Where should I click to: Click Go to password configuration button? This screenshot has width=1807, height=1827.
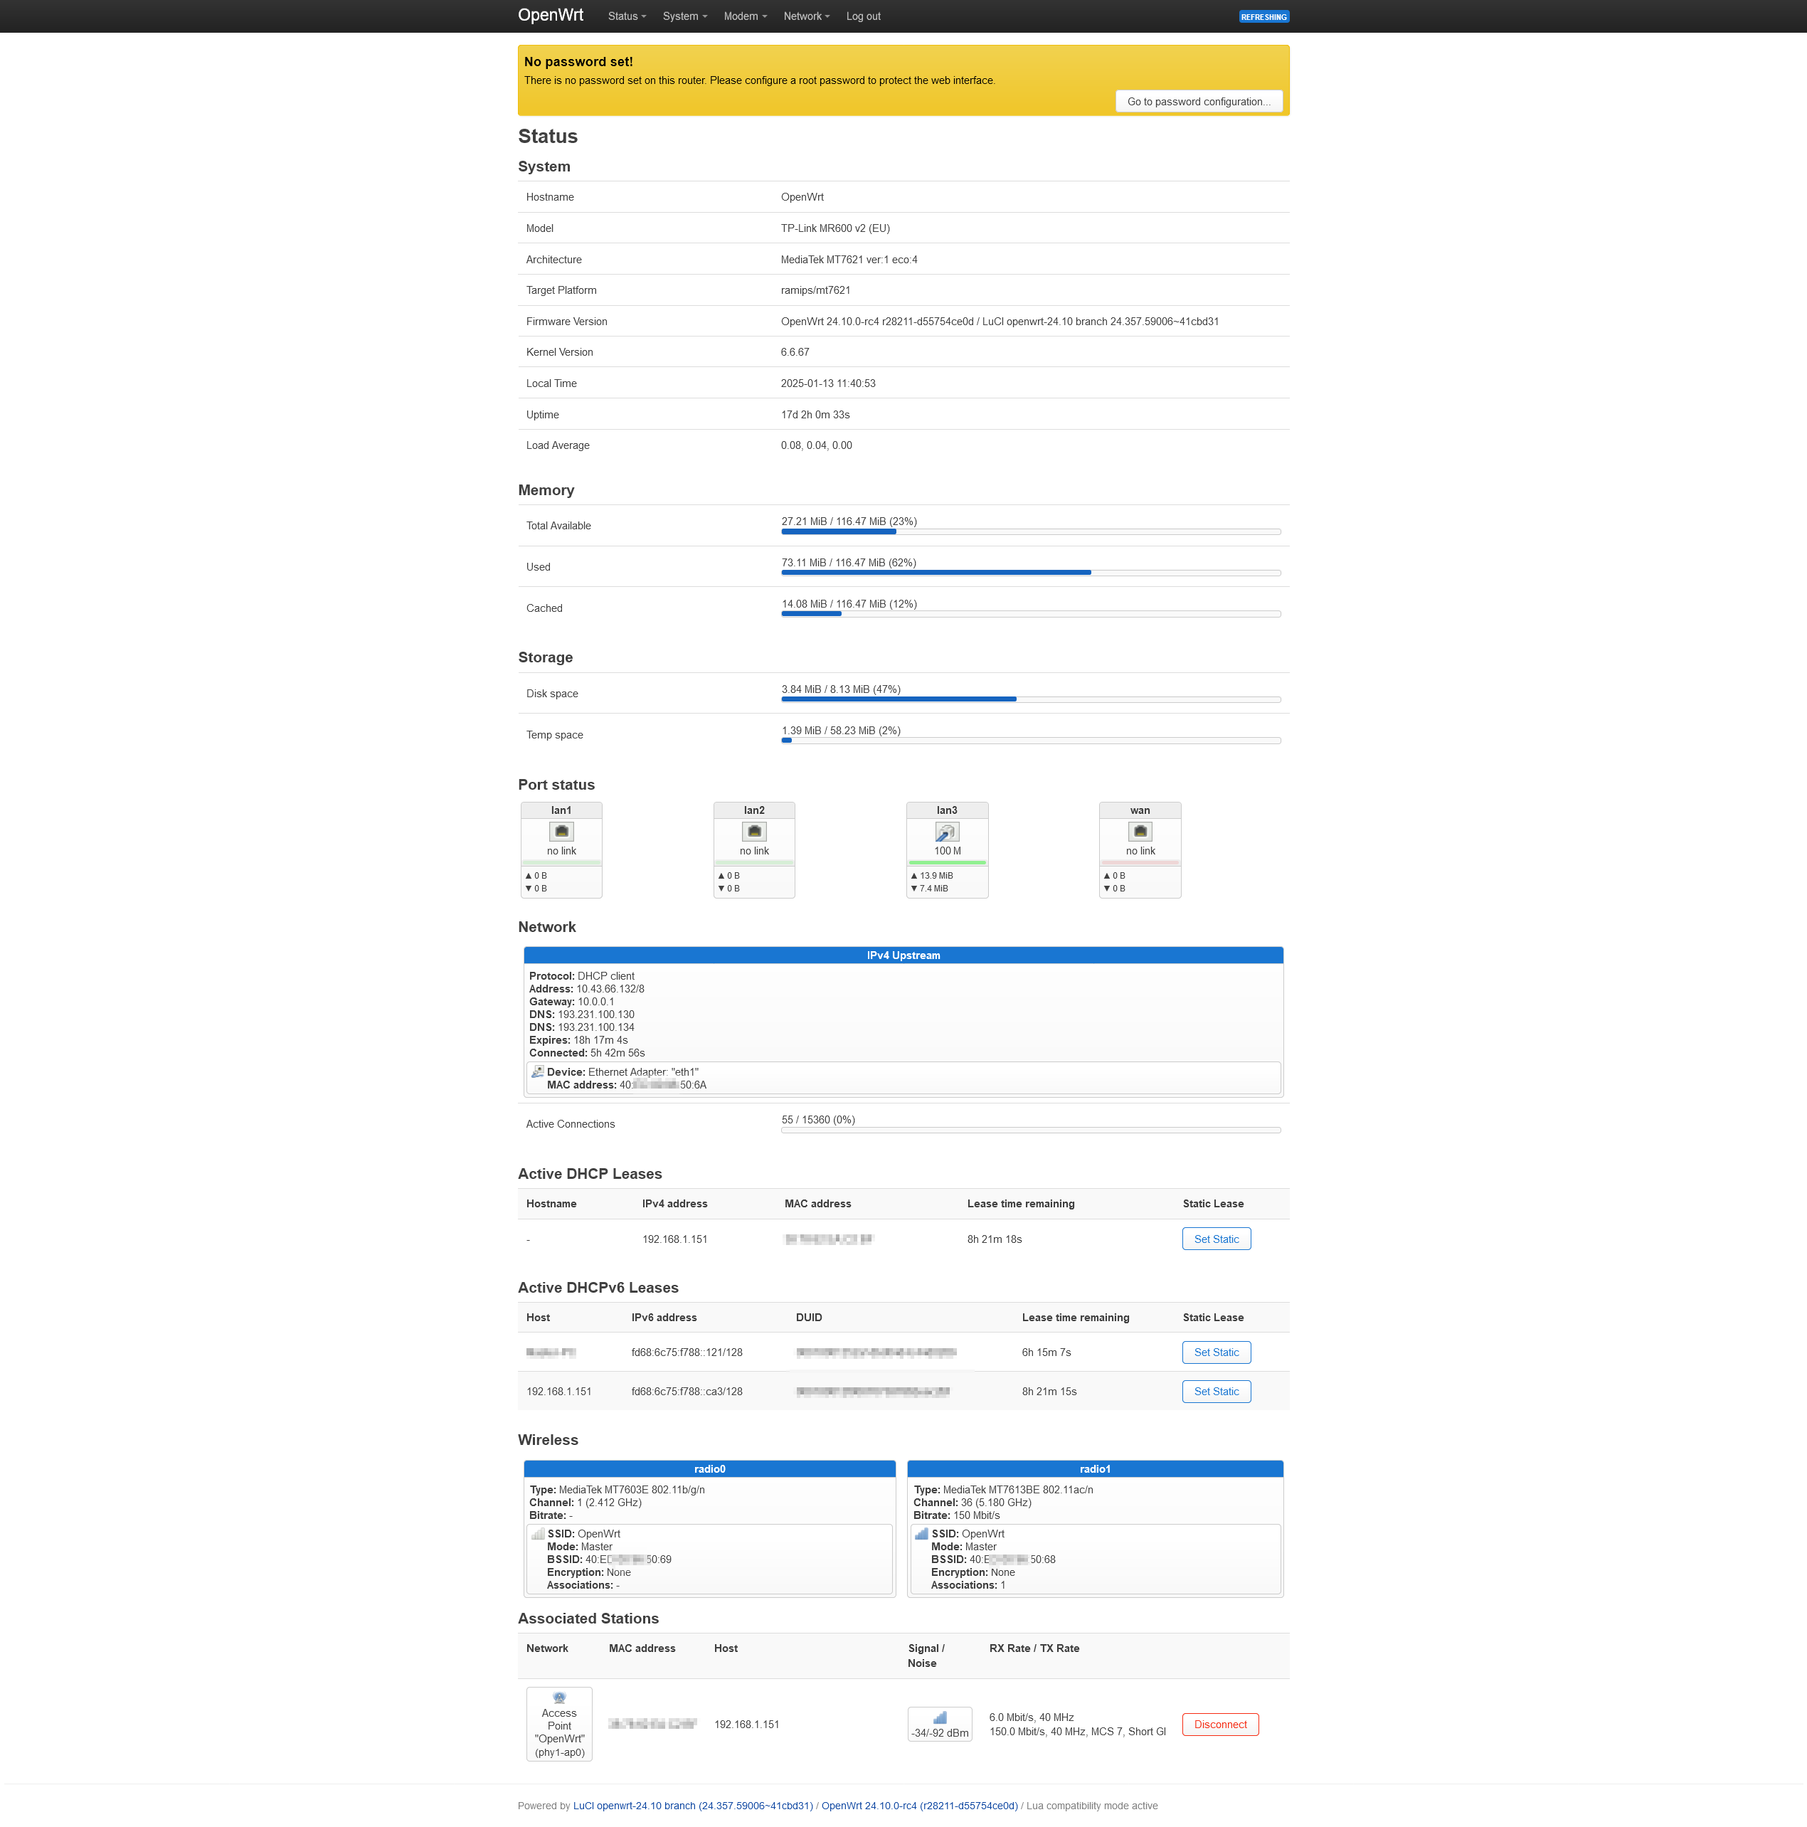pos(1202,101)
